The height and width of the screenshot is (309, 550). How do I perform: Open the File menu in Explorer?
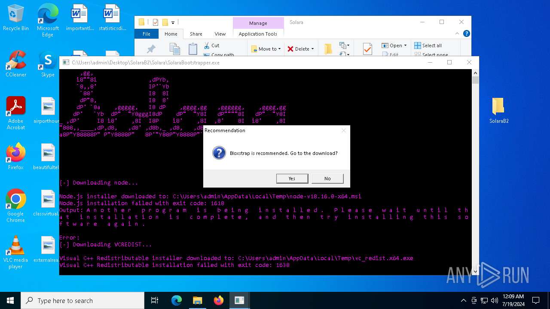(147, 34)
